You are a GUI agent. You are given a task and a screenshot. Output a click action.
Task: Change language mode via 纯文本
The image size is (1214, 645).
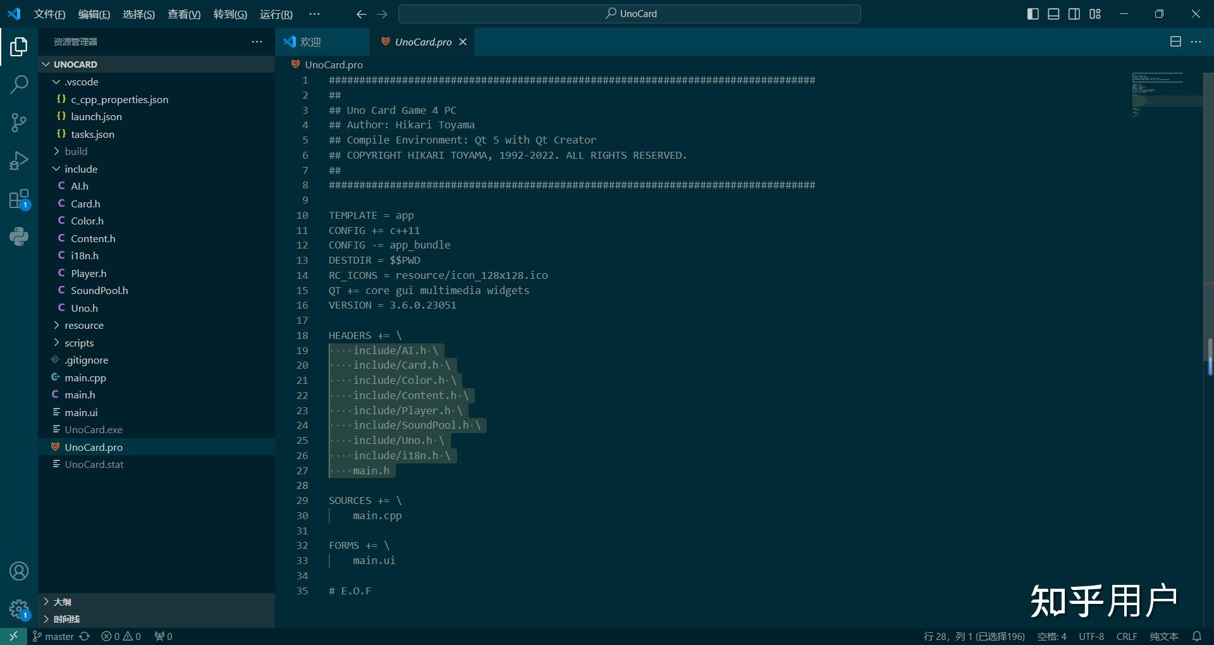click(1164, 636)
